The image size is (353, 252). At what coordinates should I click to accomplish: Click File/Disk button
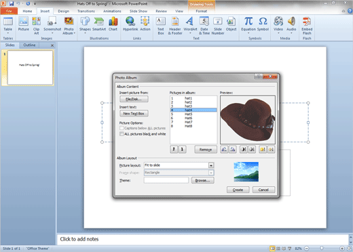pos(134,99)
